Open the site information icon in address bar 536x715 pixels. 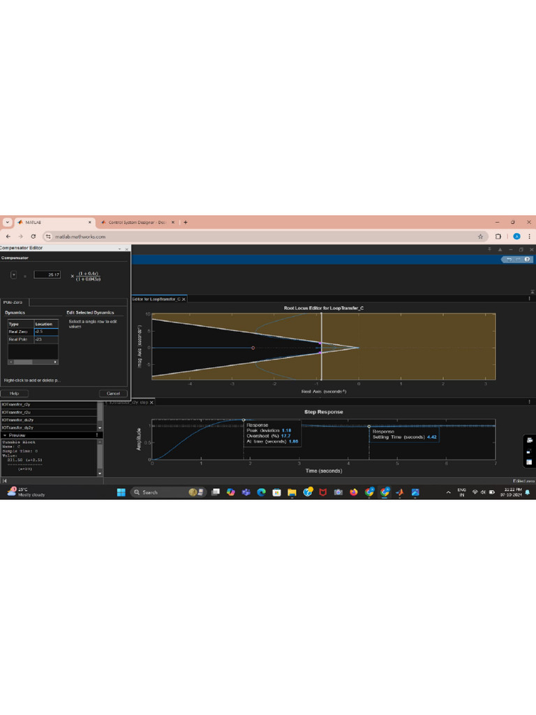pyautogui.click(x=48, y=236)
